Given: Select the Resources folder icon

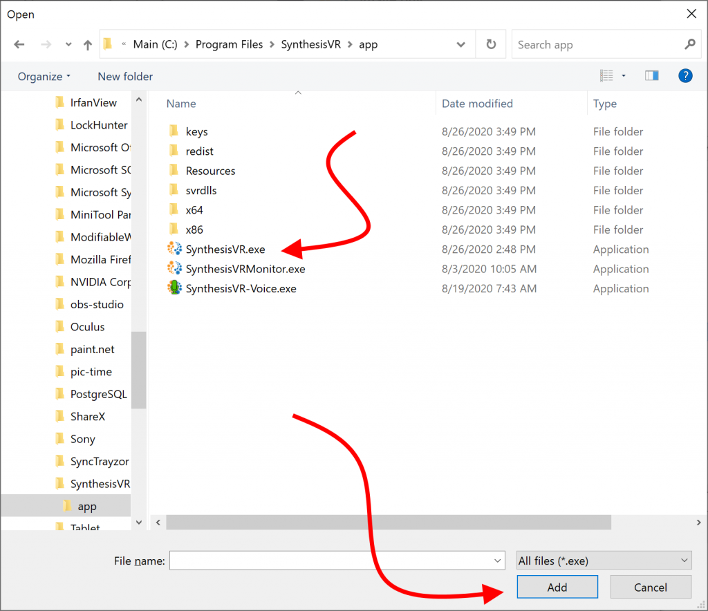Looking at the screenshot, I should pyautogui.click(x=174, y=171).
